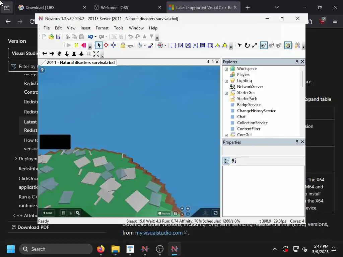Viewport: 343px width, 257px height.
Task: Click the Hinge surface icon
Action: click(x=217, y=45)
